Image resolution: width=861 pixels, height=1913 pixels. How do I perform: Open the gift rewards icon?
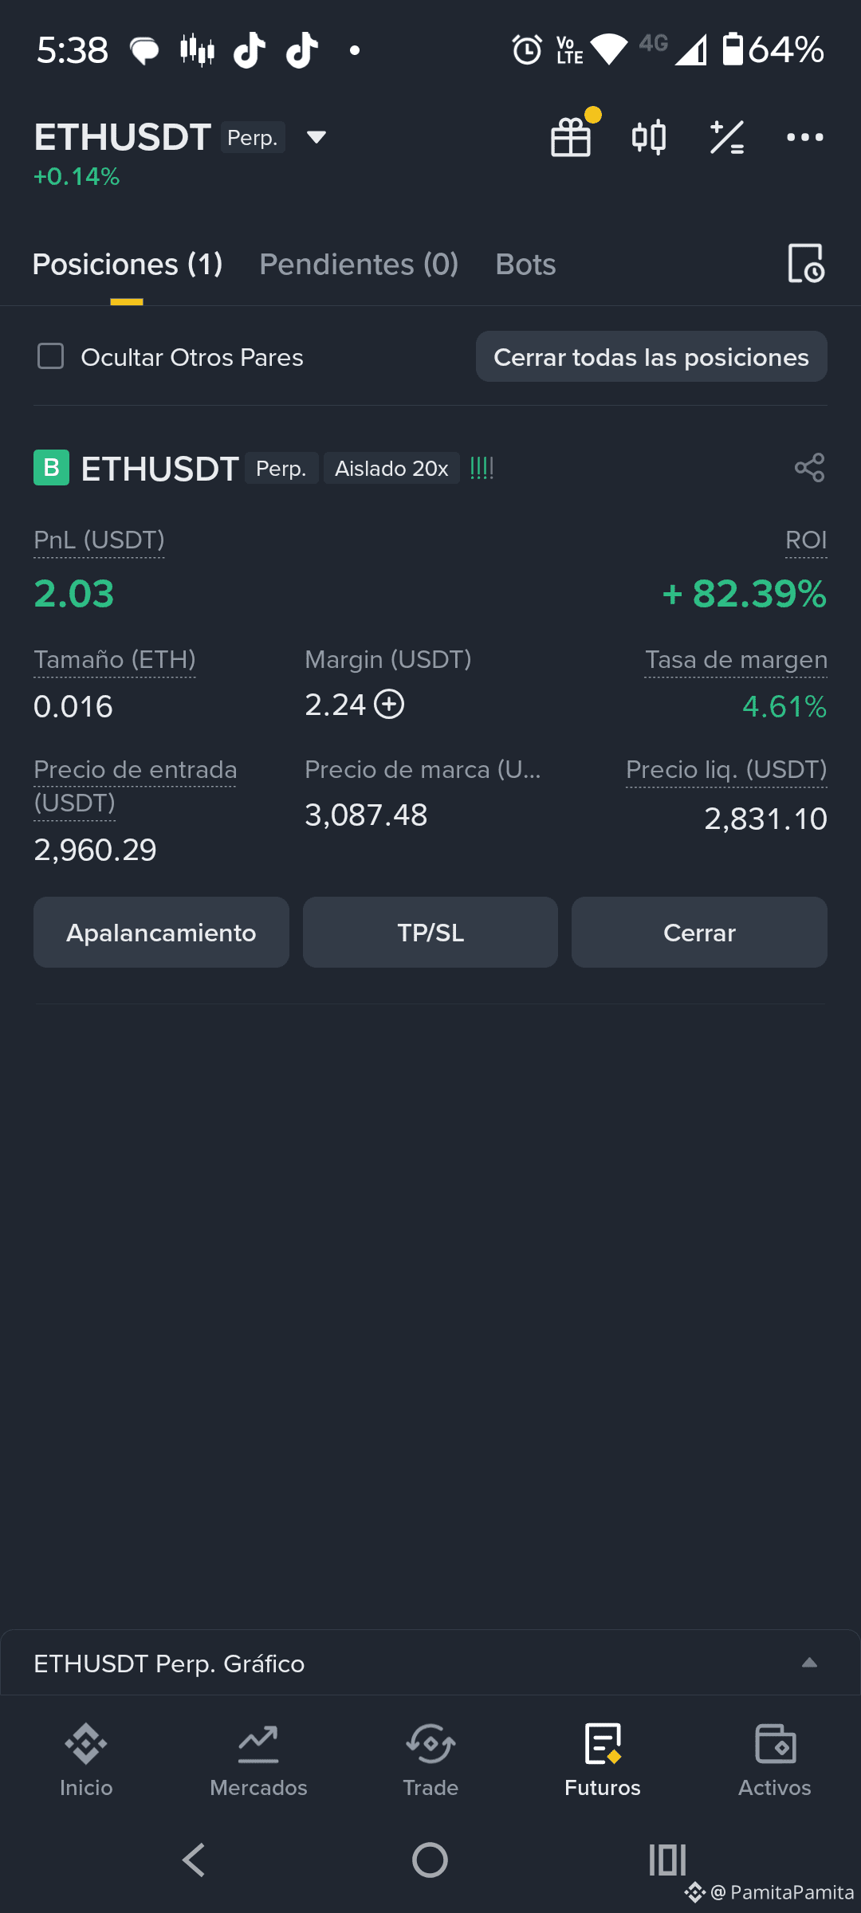click(572, 137)
